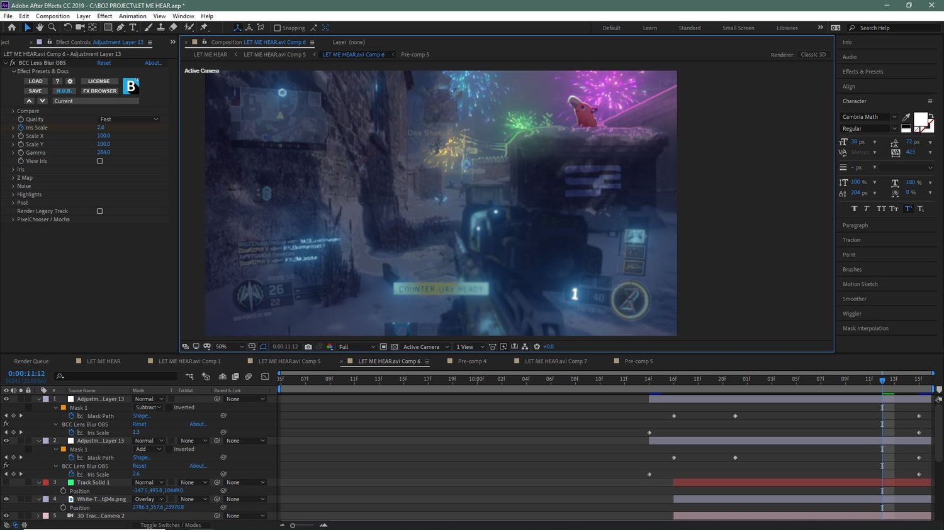944x530 pixels.
Task: Open the 1 View layout dropdown
Action: coord(471,346)
